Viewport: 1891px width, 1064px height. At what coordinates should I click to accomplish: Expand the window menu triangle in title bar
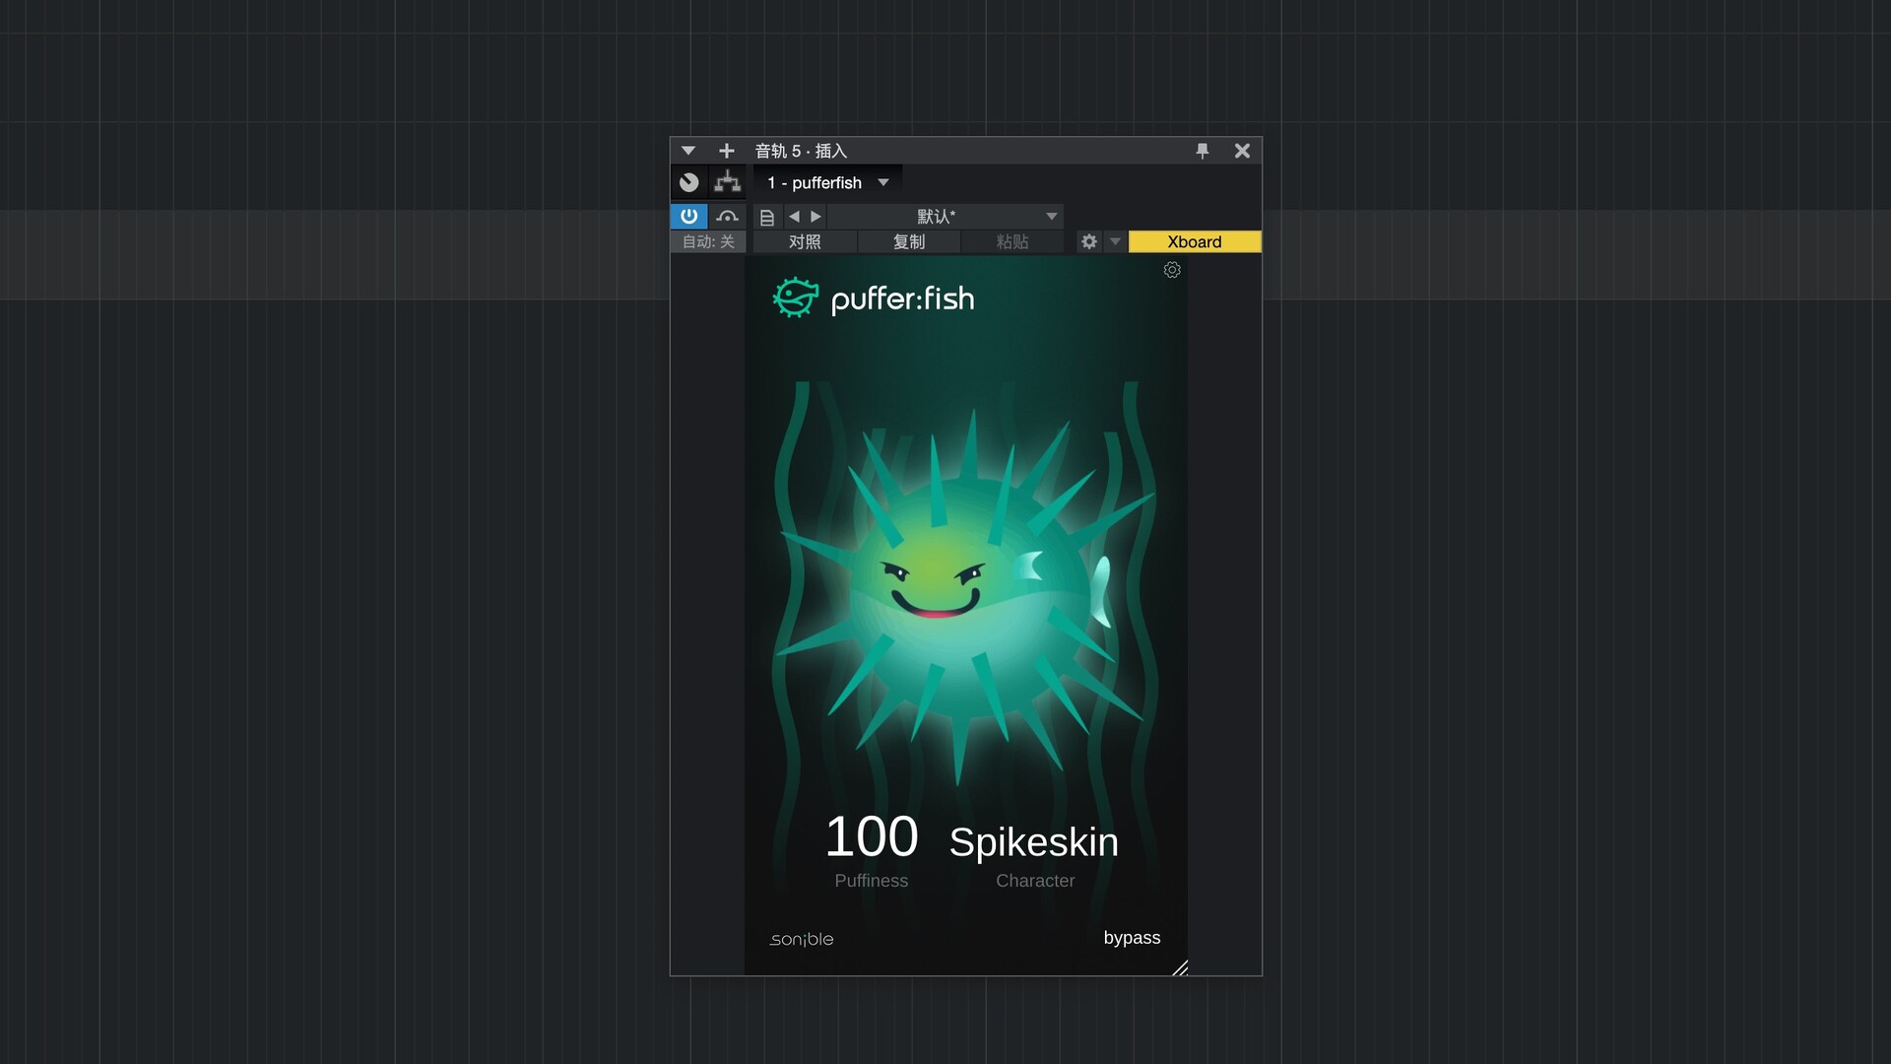coord(688,151)
